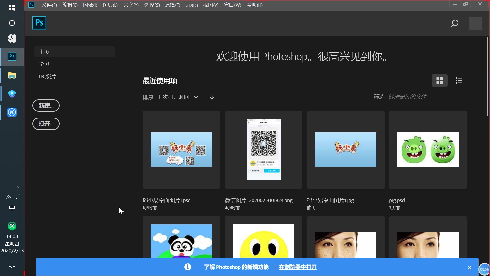Expand hidden tray icons chevron

coord(18,188)
